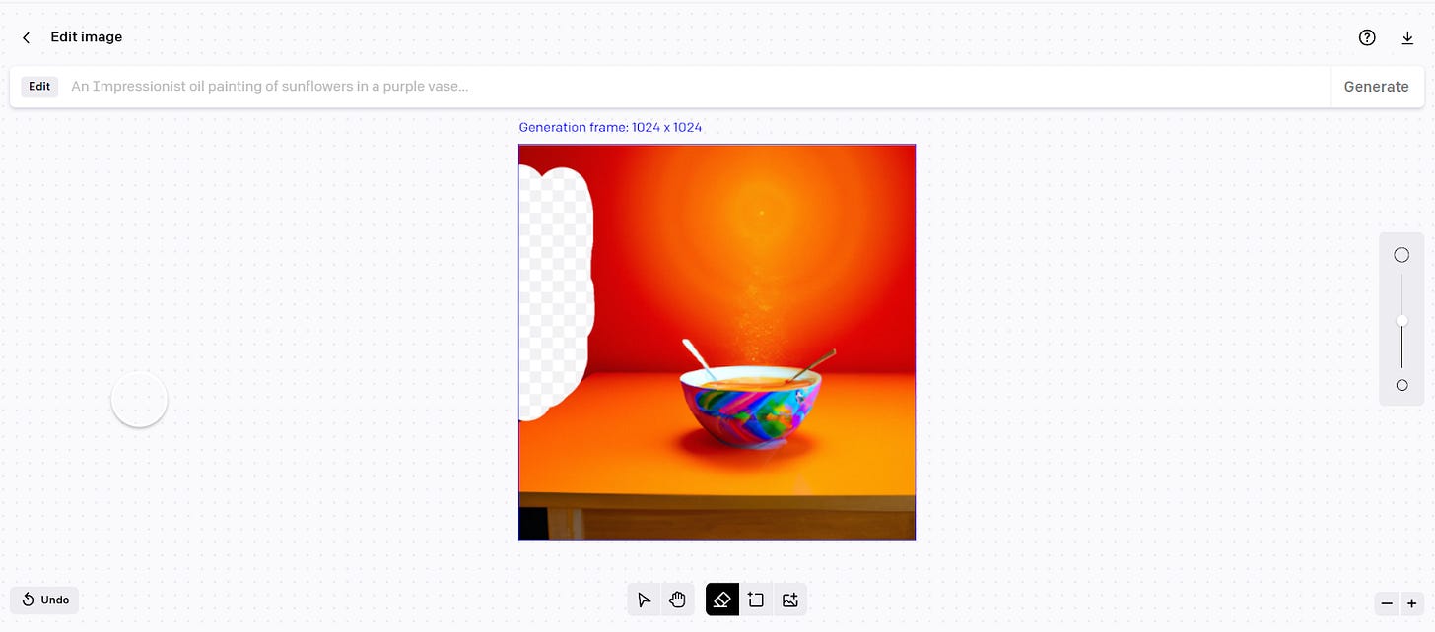1435x632 pixels.
Task: Undo the last erase action
Action: pyautogui.click(x=44, y=600)
